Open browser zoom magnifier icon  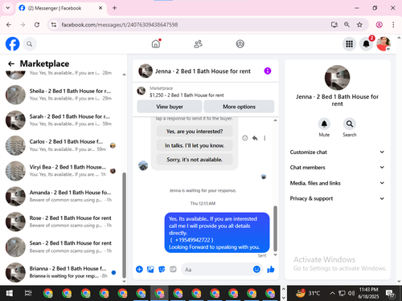(347, 25)
